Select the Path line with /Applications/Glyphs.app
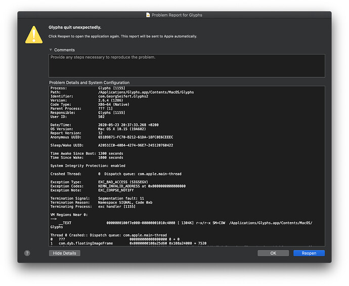The height and width of the screenshot is (286, 349). coord(122,92)
